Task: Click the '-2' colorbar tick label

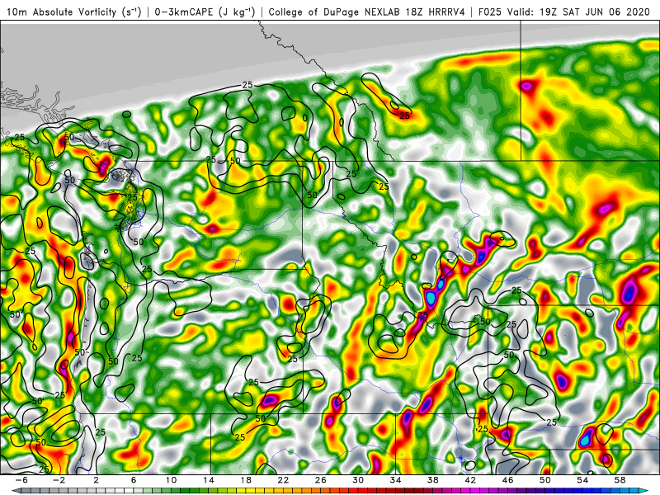Action: 59,480
